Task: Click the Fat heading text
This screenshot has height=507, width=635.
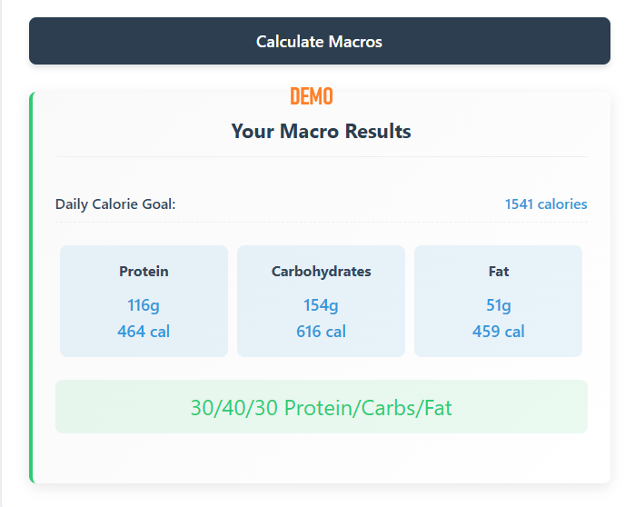Action: [499, 272]
